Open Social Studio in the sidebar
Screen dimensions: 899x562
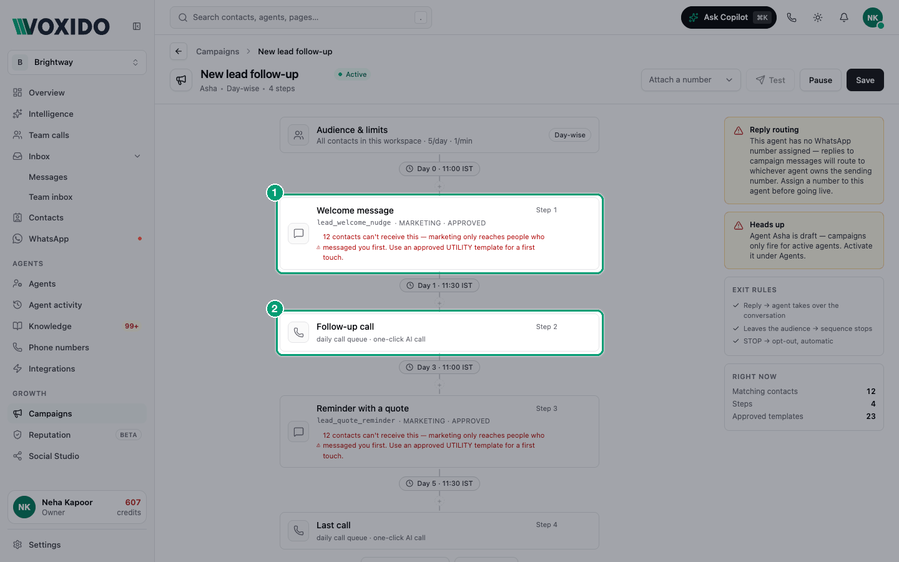[77, 456]
